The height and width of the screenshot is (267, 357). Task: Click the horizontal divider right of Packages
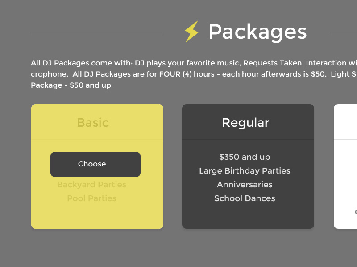[344, 32]
